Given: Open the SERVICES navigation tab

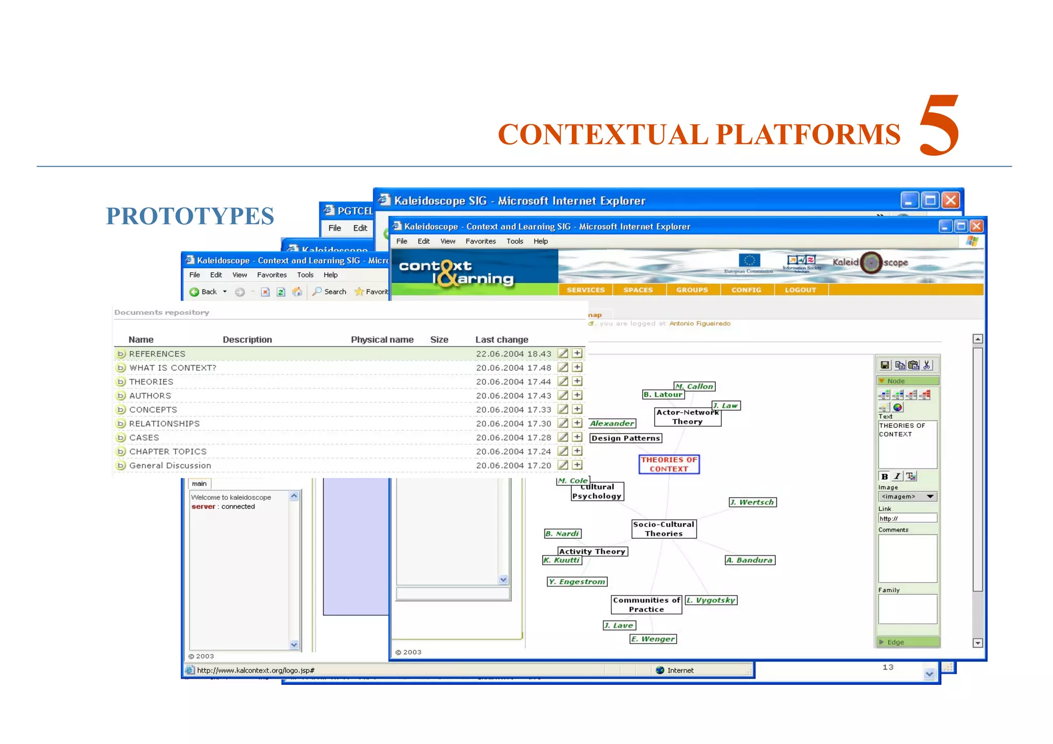Looking at the screenshot, I should pos(586,290).
